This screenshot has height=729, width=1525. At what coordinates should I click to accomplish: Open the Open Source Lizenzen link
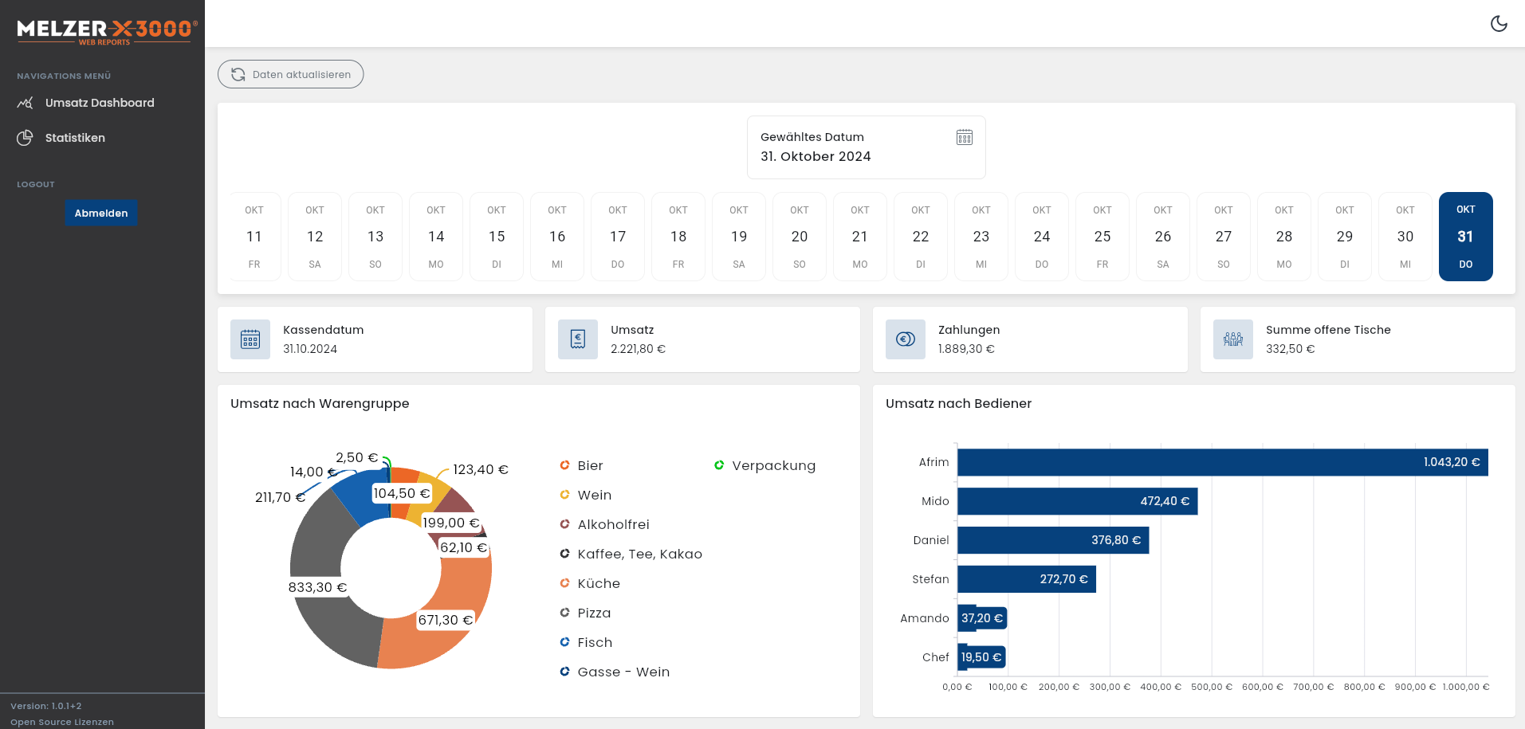61,721
